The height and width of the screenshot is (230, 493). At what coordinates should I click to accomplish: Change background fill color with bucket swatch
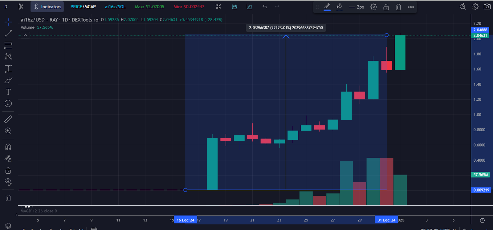point(339,7)
